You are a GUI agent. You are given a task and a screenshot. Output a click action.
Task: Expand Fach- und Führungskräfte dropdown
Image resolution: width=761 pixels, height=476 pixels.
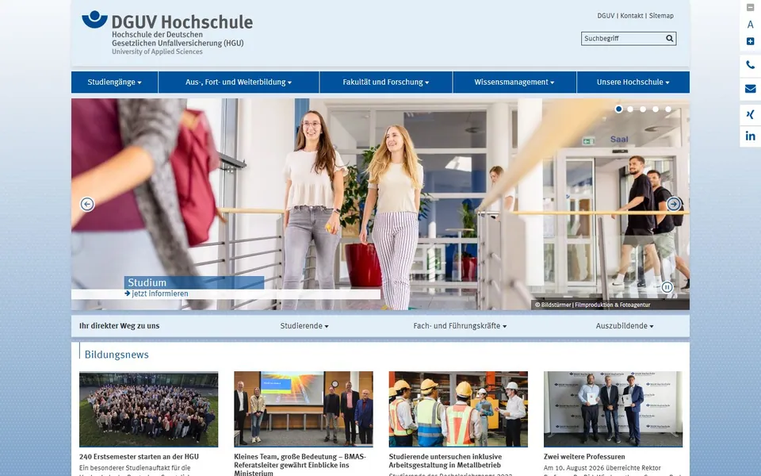[x=460, y=326]
